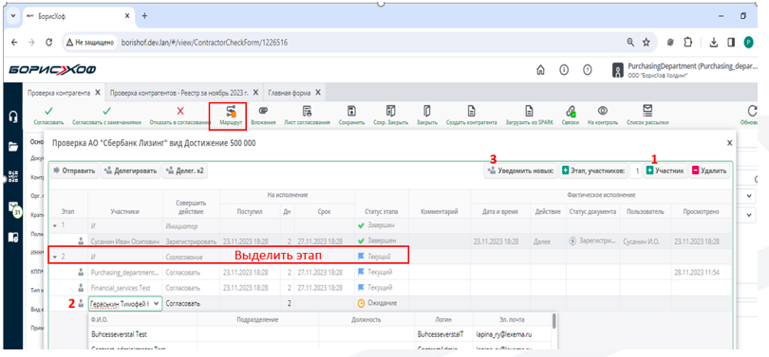
Task: Click Согласовать с замечаниями toolbar icon
Action: [x=106, y=111]
